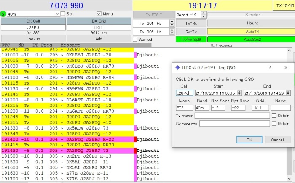Viewport: 295px width, 183px height.
Task: Enable the Wanted checkbox
Action: tap(135, 39)
